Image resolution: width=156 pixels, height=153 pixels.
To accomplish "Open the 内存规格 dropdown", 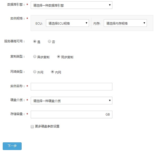I will pyautogui.click(x=125, y=23).
